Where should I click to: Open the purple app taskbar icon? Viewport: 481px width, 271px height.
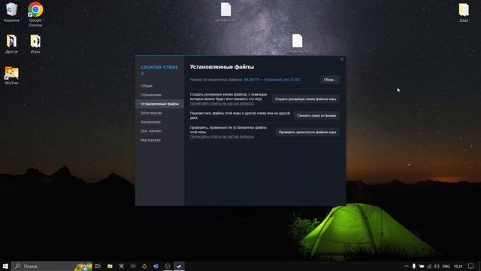(156, 266)
